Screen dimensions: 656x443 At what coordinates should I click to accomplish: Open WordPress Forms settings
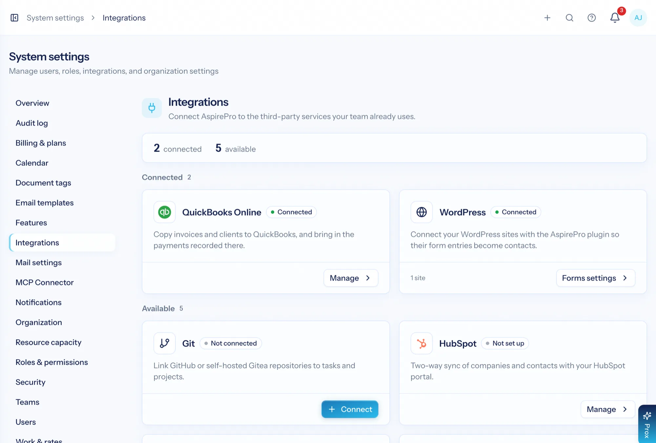[596, 278]
